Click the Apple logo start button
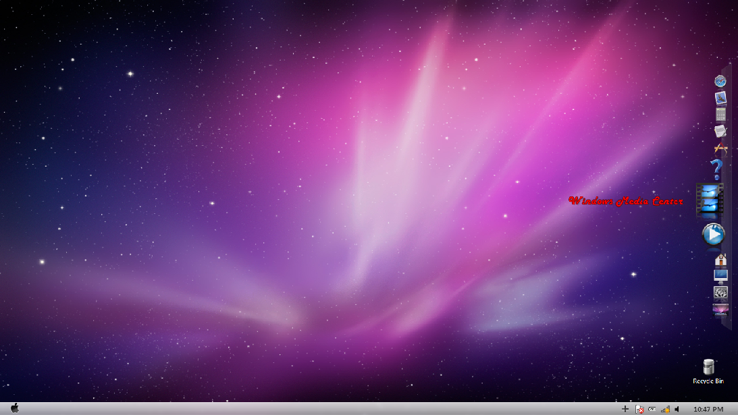This screenshot has width=738, height=415. click(15, 408)
